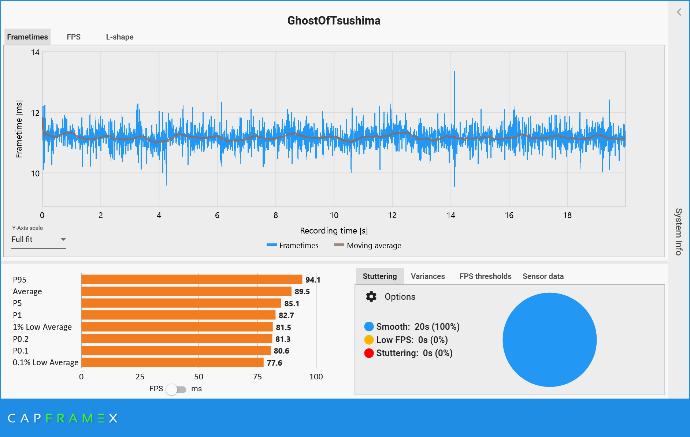Click the P0.1 value 80.6
The width and height of the screenshot is (690, 437).
[x=281, y=351]
